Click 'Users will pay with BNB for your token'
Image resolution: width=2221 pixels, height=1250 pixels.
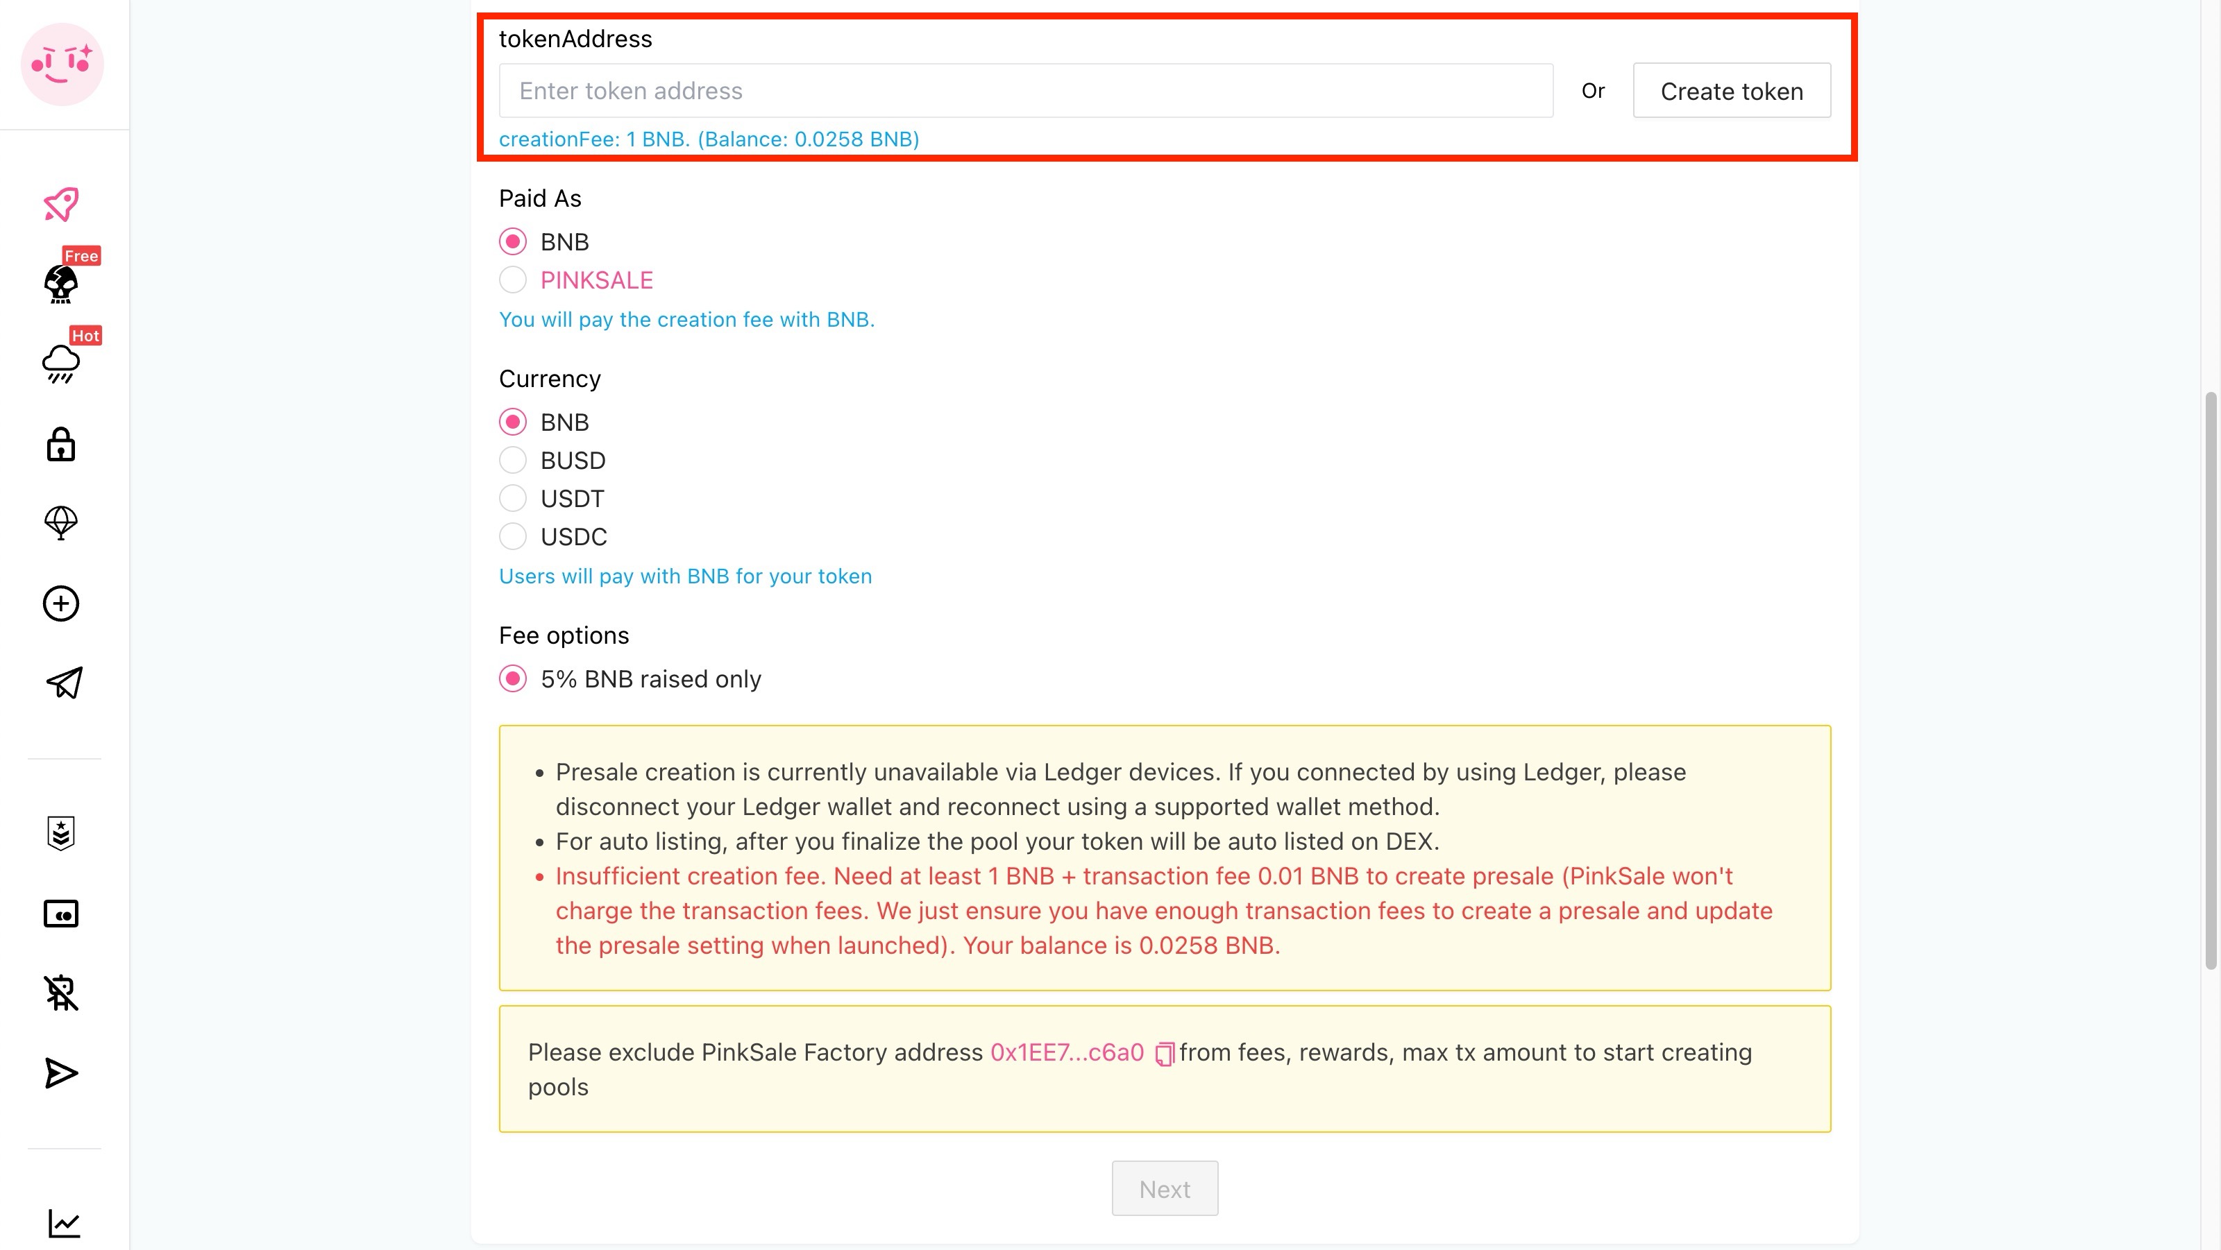(x=686, y=576)
